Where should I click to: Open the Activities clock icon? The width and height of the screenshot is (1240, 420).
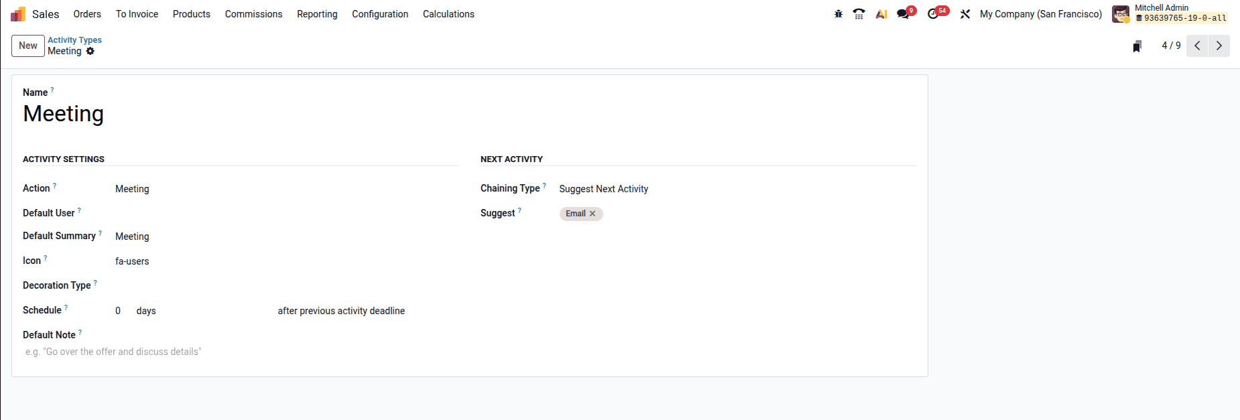pyautogui.click(x=933, y=13)
